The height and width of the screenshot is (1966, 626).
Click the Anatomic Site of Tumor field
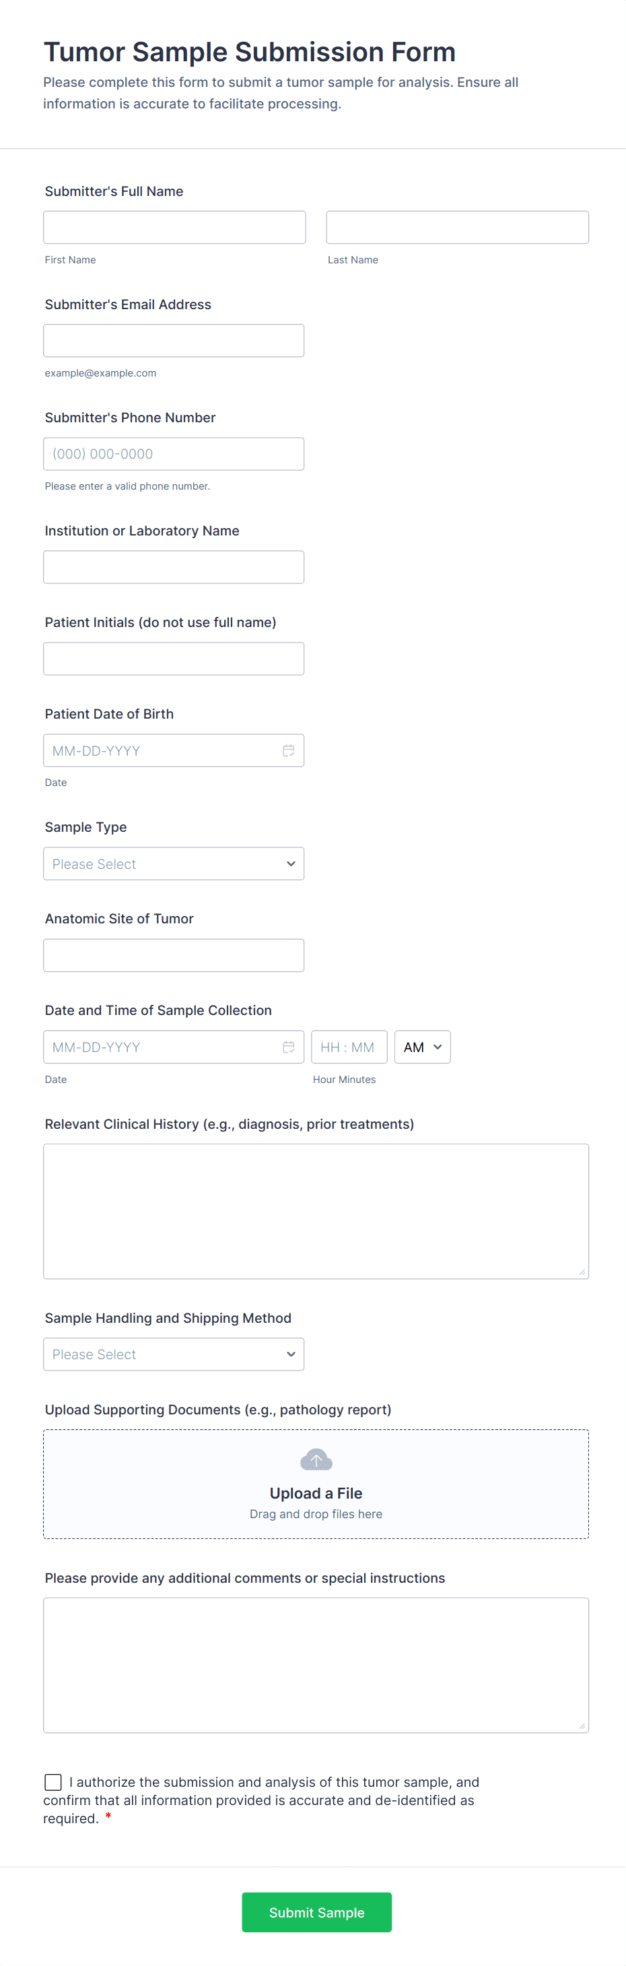pos(174,955)
